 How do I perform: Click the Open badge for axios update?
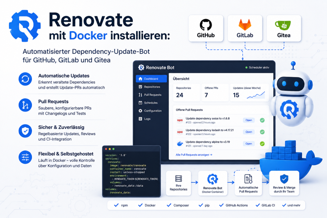[x=248, y=120]
